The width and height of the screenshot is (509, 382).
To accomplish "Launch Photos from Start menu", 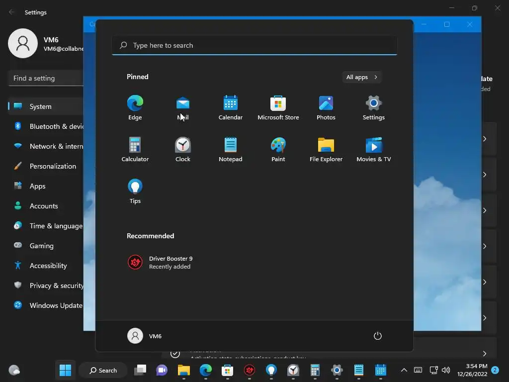I will point(326,108).
